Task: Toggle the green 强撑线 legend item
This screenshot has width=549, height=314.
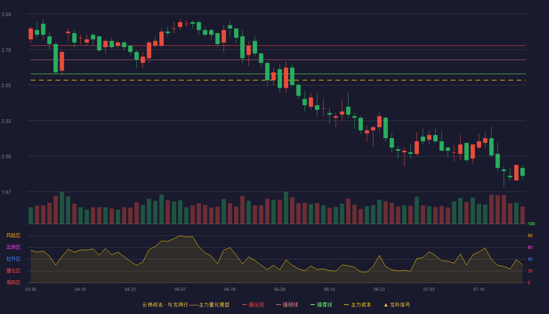Action: (321, 305)
